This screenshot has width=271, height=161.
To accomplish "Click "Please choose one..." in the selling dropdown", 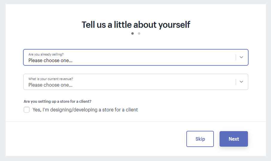I will pos(50,60).
